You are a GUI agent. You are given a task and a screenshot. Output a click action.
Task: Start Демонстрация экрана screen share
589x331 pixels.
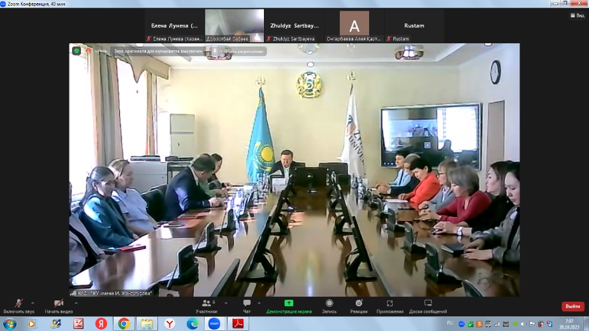click(289, 306)
